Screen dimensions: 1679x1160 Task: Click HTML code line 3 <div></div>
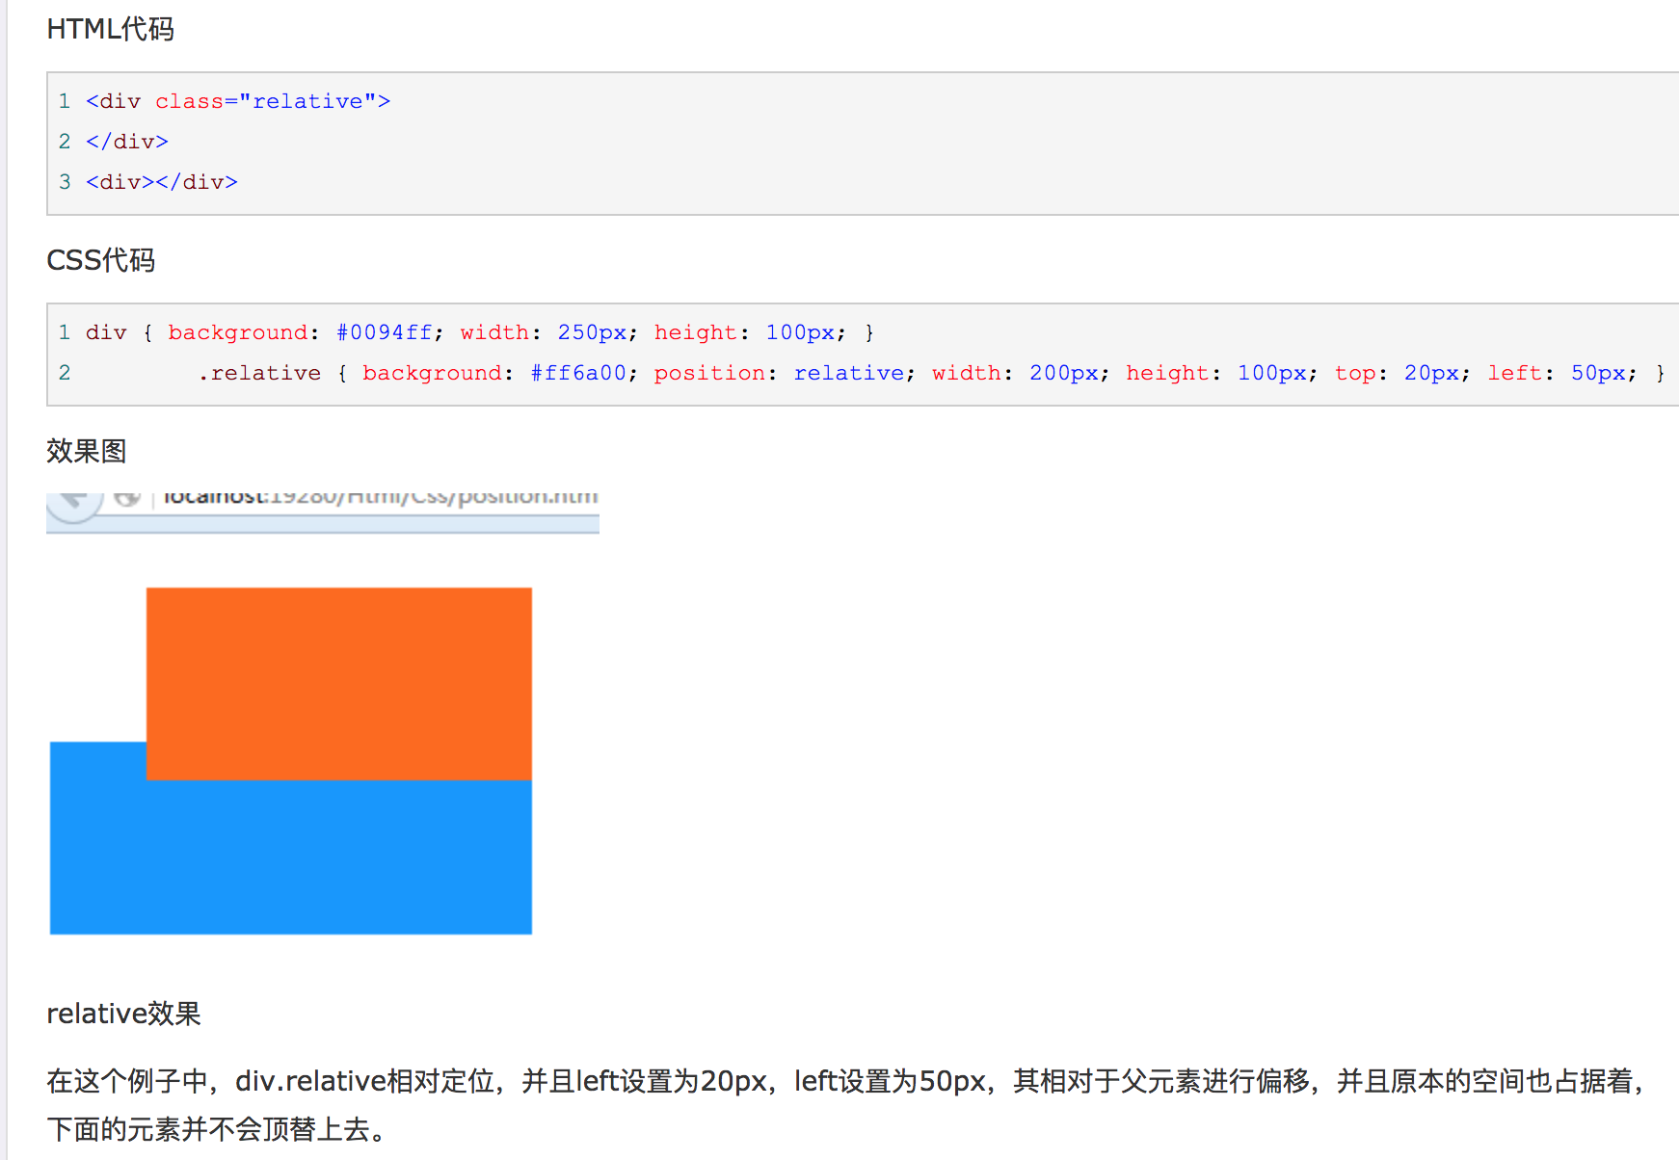[162, 182]
